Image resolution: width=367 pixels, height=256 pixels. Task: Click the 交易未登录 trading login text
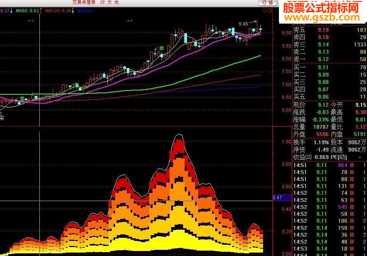[84, 2]
